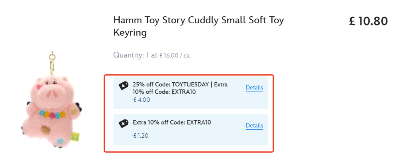Click the blue flower patch on the plush's leg
The width and height of the screenshot is (394, 158).
coord(58,139)
